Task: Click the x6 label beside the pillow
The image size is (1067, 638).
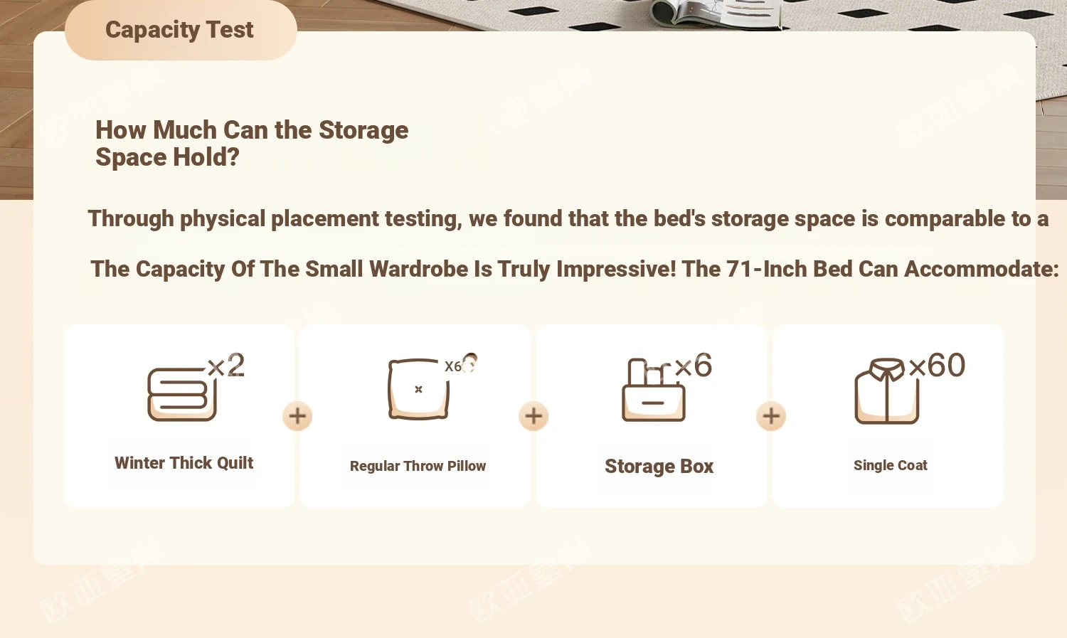Action: click(x=453, y=366)
